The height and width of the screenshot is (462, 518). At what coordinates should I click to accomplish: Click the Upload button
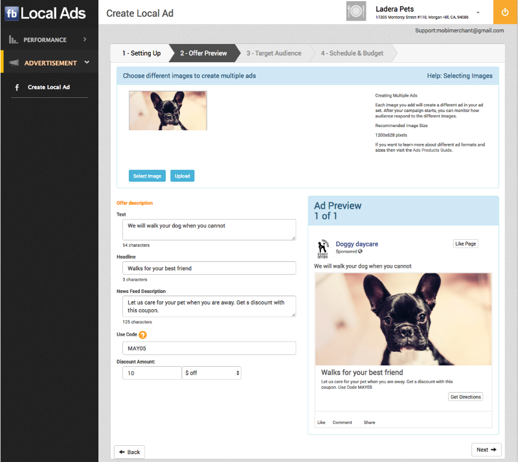[x=183, y=176]
